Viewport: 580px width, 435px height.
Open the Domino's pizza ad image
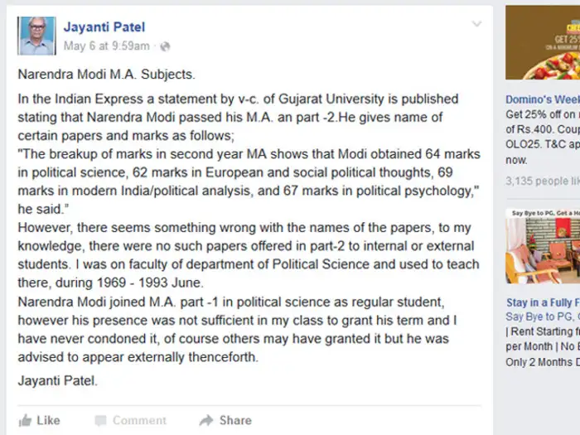pos(543,41)
